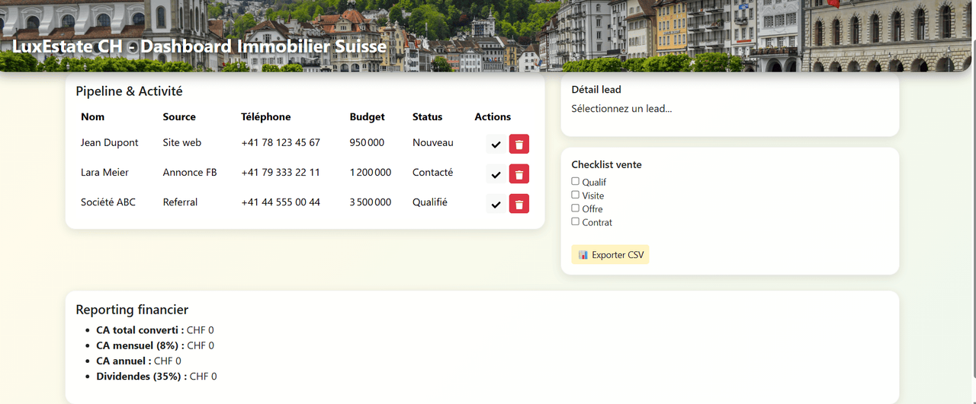Tick the Qualif checkbox
The image size is (976, 404).
(x=576, y=181)
